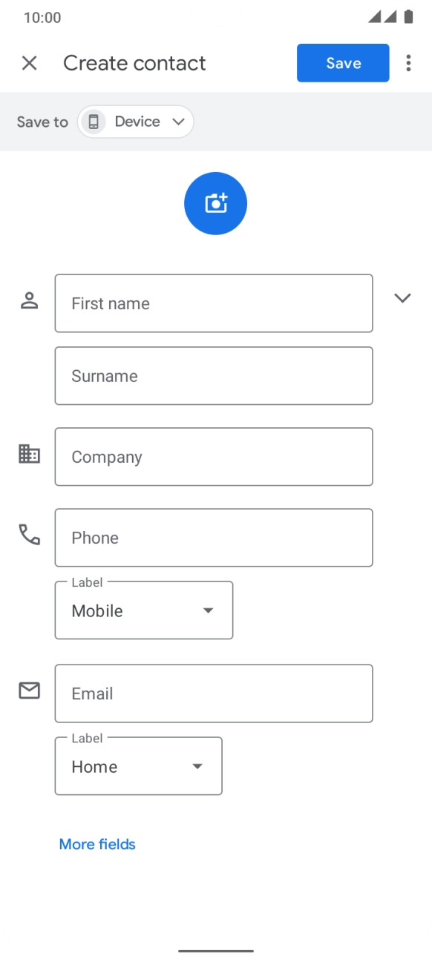Viewport: 432px width, 959px height.
Task: Click the email envelope icon
Action: [29, 691]
